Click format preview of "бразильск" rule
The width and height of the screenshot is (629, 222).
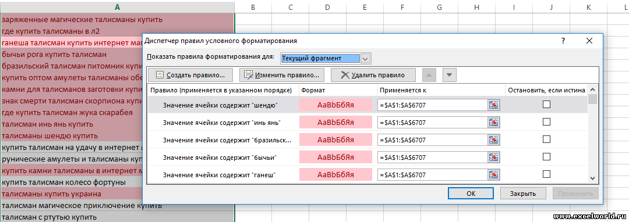point(336,139)
